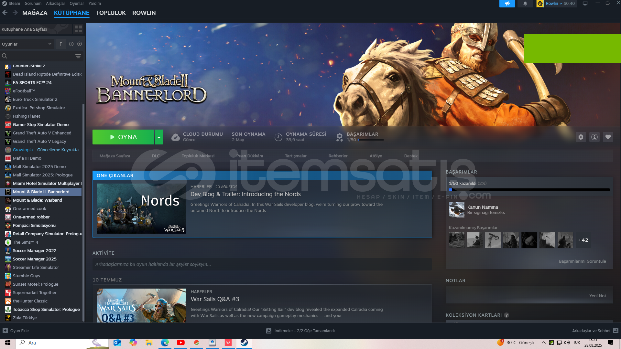Click Başarımlarımı Görüntüle link

[x=582, y=261]
